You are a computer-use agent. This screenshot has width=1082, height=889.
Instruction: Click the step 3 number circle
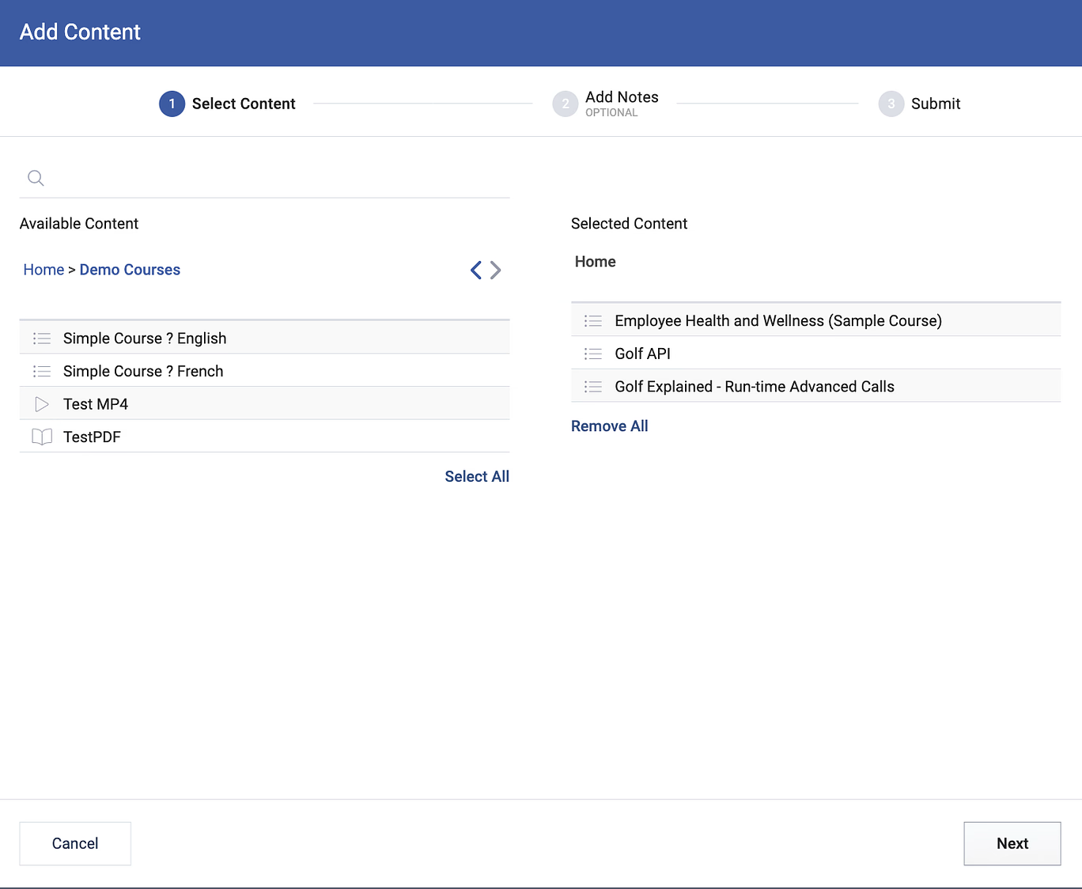[x=891, y=104]
